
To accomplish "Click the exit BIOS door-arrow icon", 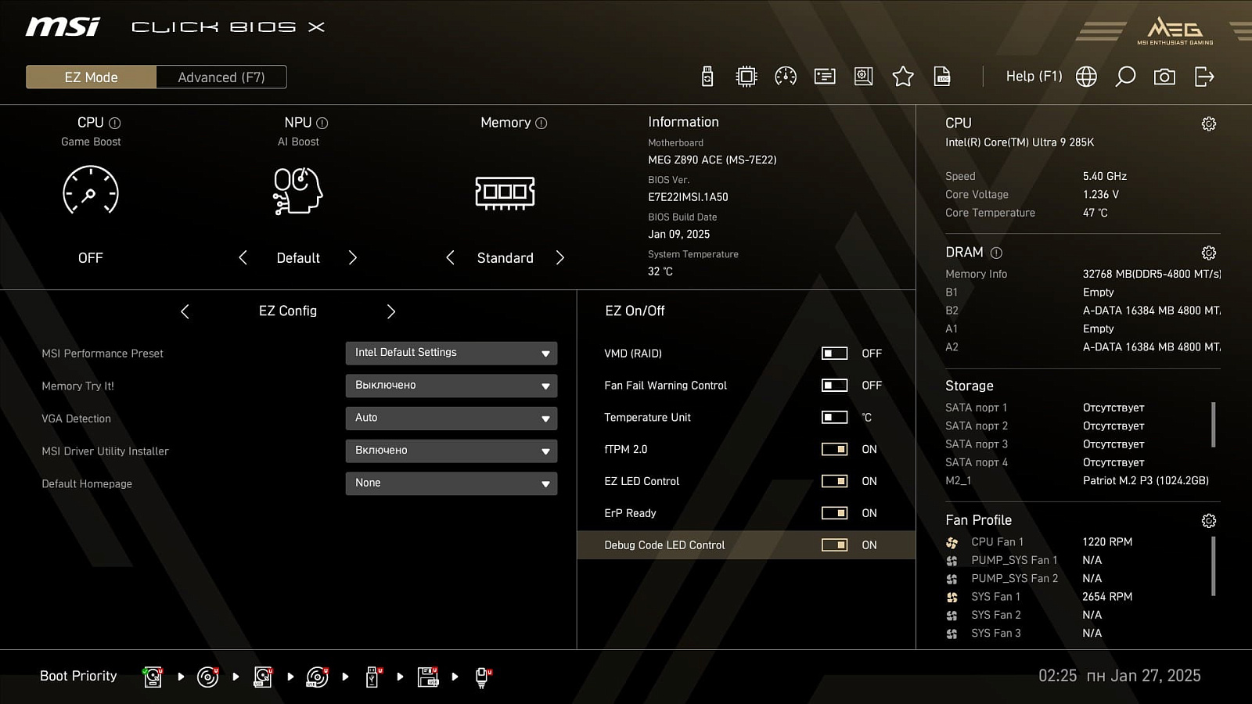I will (1204, 76).
